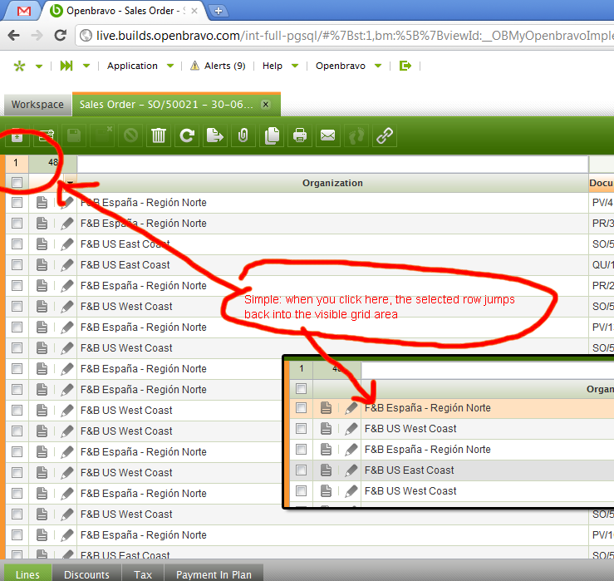Click the Export to spreadsheet icon
614x581 pixels.
point(215,135)
